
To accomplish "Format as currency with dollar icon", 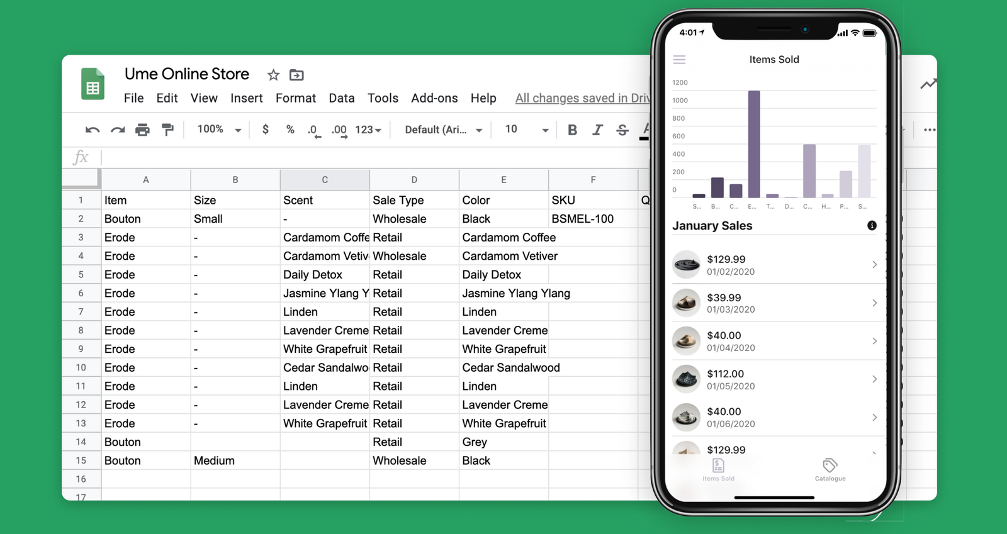I will click(266, 129).
